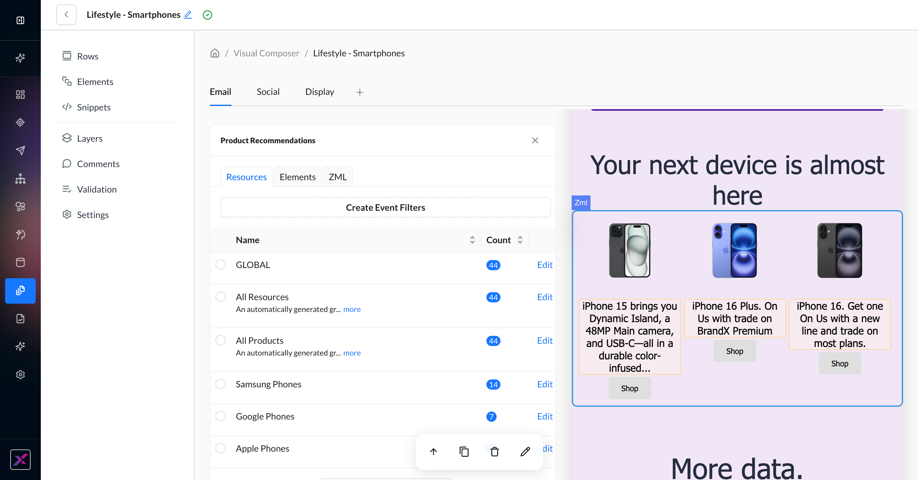Viewport: 918px width, 480px height.
Task: Expand All Products description with more
Action: coord(352,353)
